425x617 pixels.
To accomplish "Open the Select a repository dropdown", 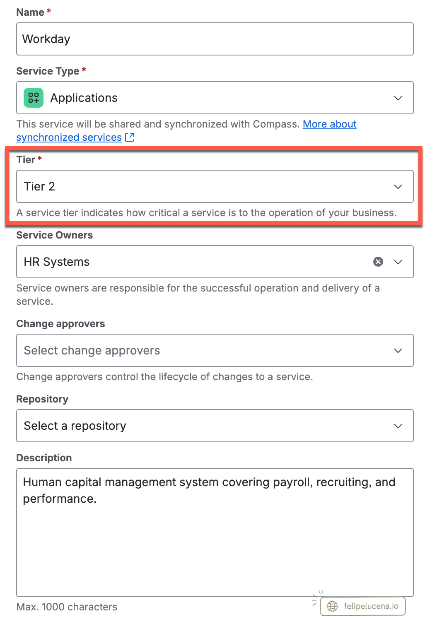I will (x=215, y=426).
